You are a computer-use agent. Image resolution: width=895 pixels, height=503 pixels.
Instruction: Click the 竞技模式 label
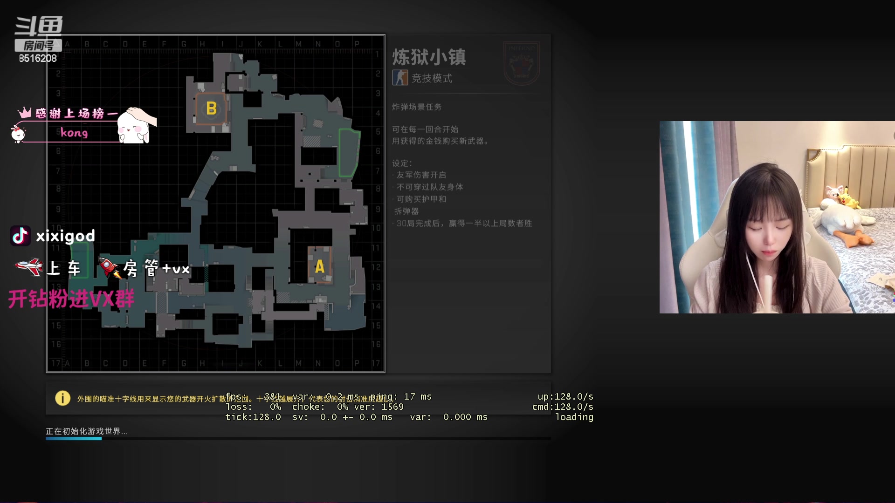click(432, 78)
